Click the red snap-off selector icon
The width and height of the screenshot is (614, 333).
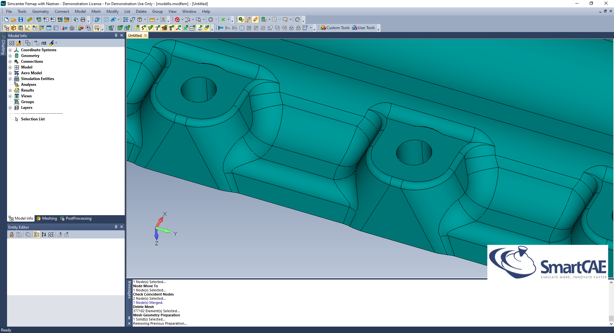pos(177,20)
